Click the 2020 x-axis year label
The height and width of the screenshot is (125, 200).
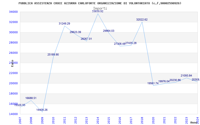[153, 120]
